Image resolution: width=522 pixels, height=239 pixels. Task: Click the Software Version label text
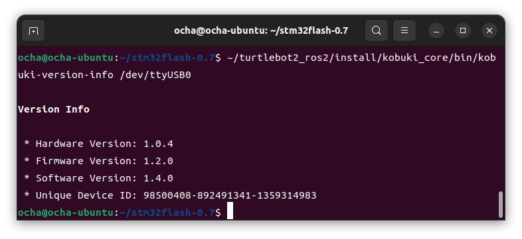pos(86,179)
